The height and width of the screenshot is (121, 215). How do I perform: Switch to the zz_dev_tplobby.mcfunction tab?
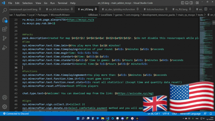coord(120,9)
